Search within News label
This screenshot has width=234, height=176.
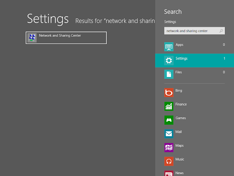(180, 173)
